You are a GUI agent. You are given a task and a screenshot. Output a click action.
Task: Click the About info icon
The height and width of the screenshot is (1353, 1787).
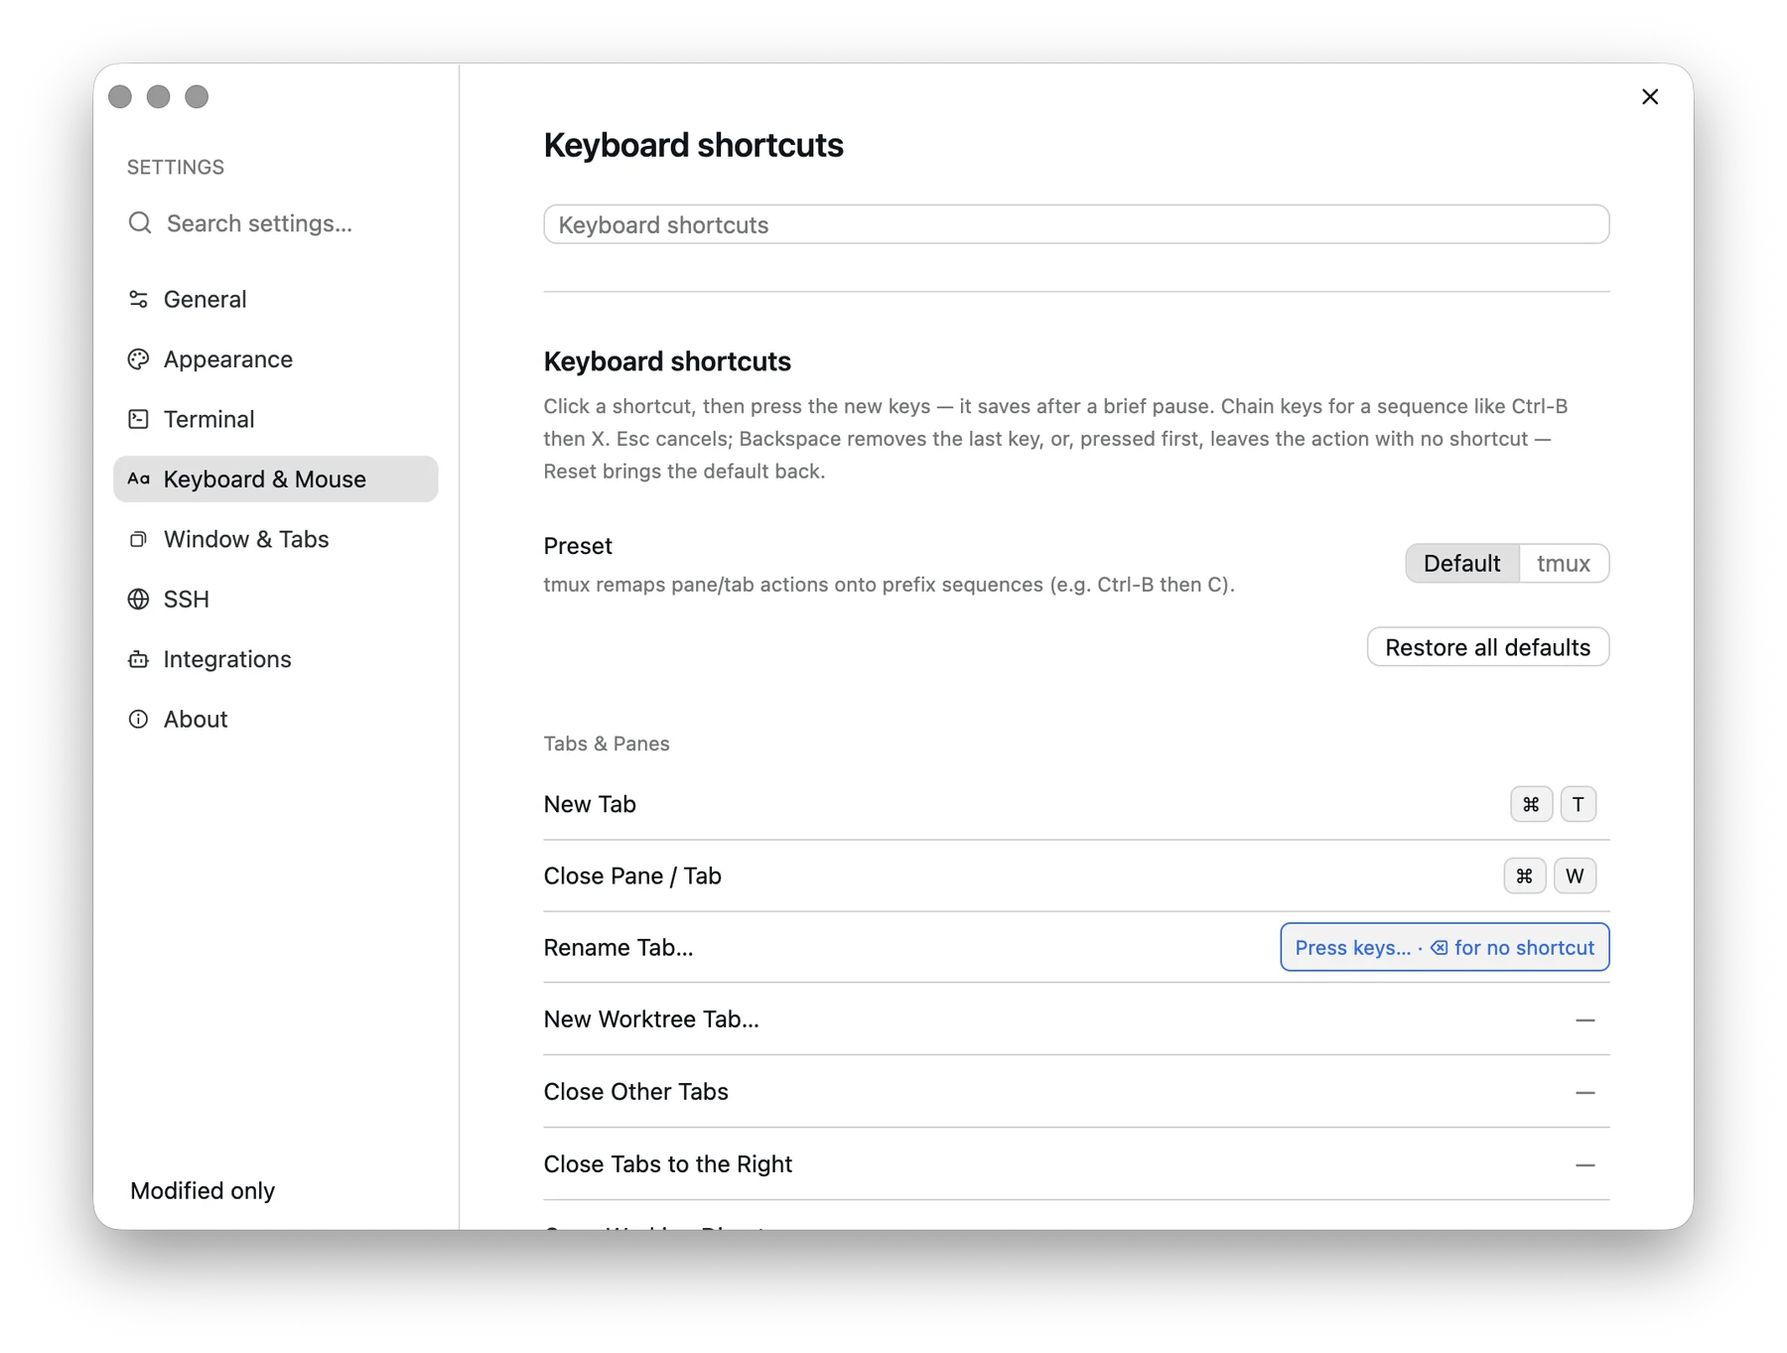coord(138,720)
